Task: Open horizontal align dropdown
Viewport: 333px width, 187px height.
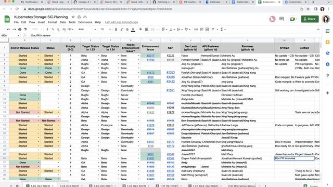Action: (164, 29)
